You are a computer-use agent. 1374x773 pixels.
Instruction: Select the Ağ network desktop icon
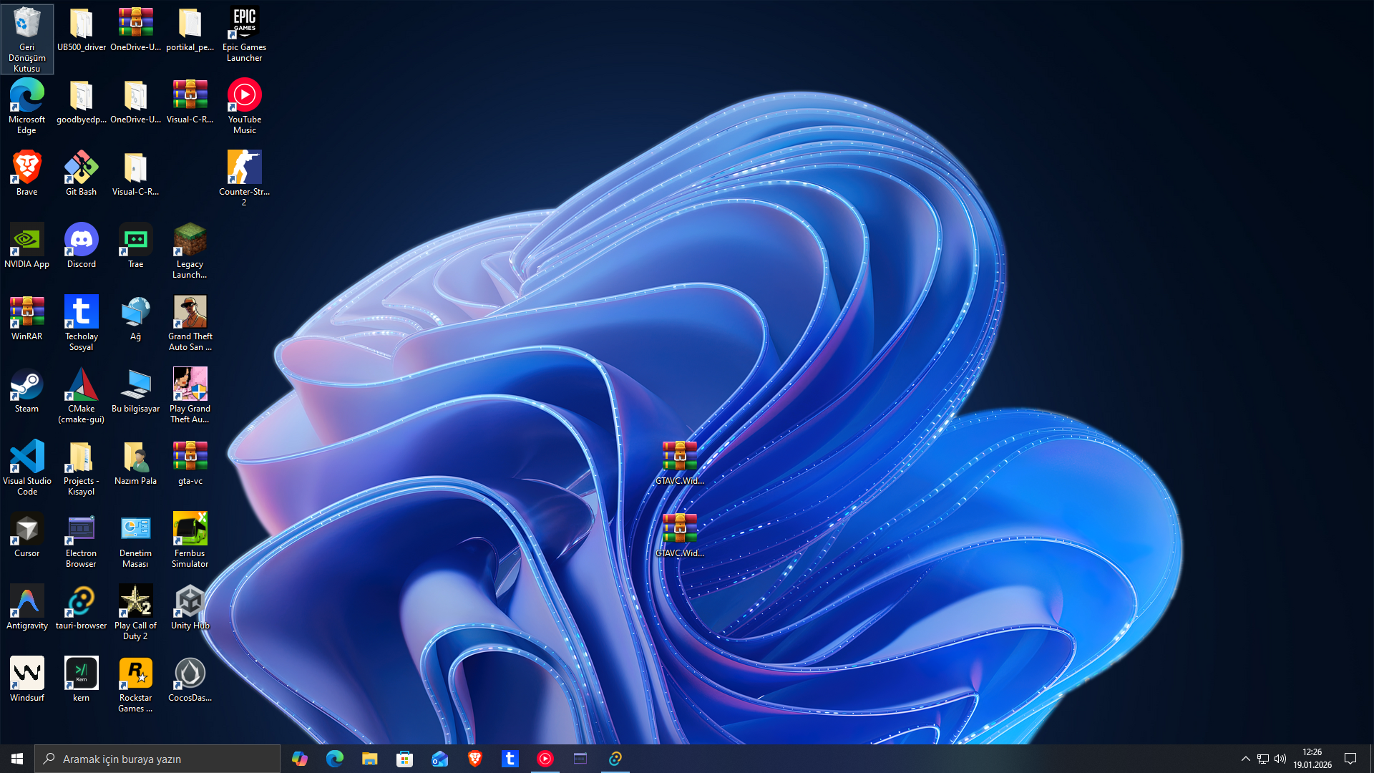135,318
